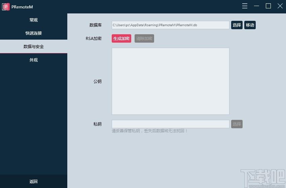Minimize the PRemoteM window
The height and width of the screenshot is (188, 286).
point(256,6)
